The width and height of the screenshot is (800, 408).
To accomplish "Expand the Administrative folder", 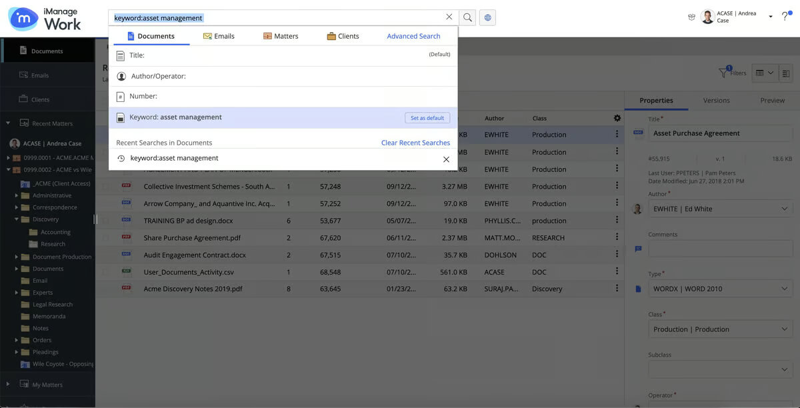I will (17, 196).
